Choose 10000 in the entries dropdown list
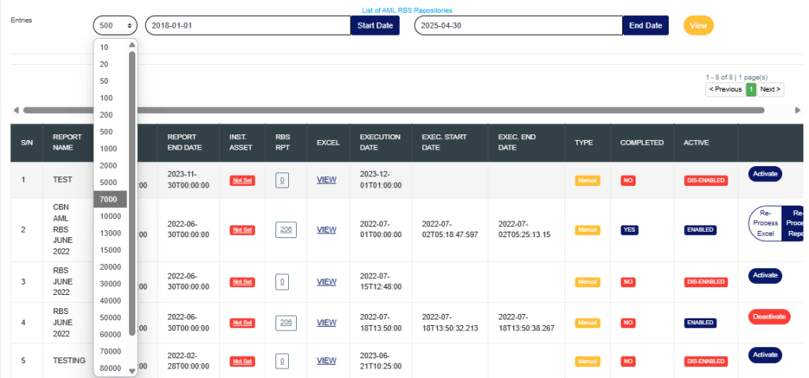809x378 pixels. [x=111, y=216]
